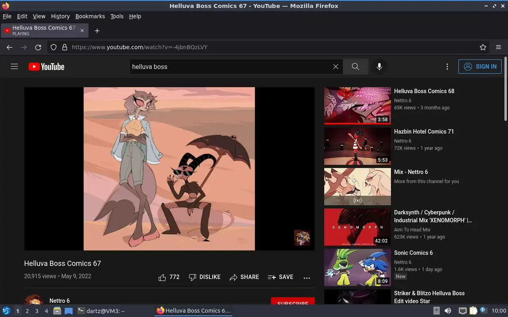This screenshot has height=317, width=508.
Task: Open Nettro 6 channel avatar
Action: (x=34, y=300)
